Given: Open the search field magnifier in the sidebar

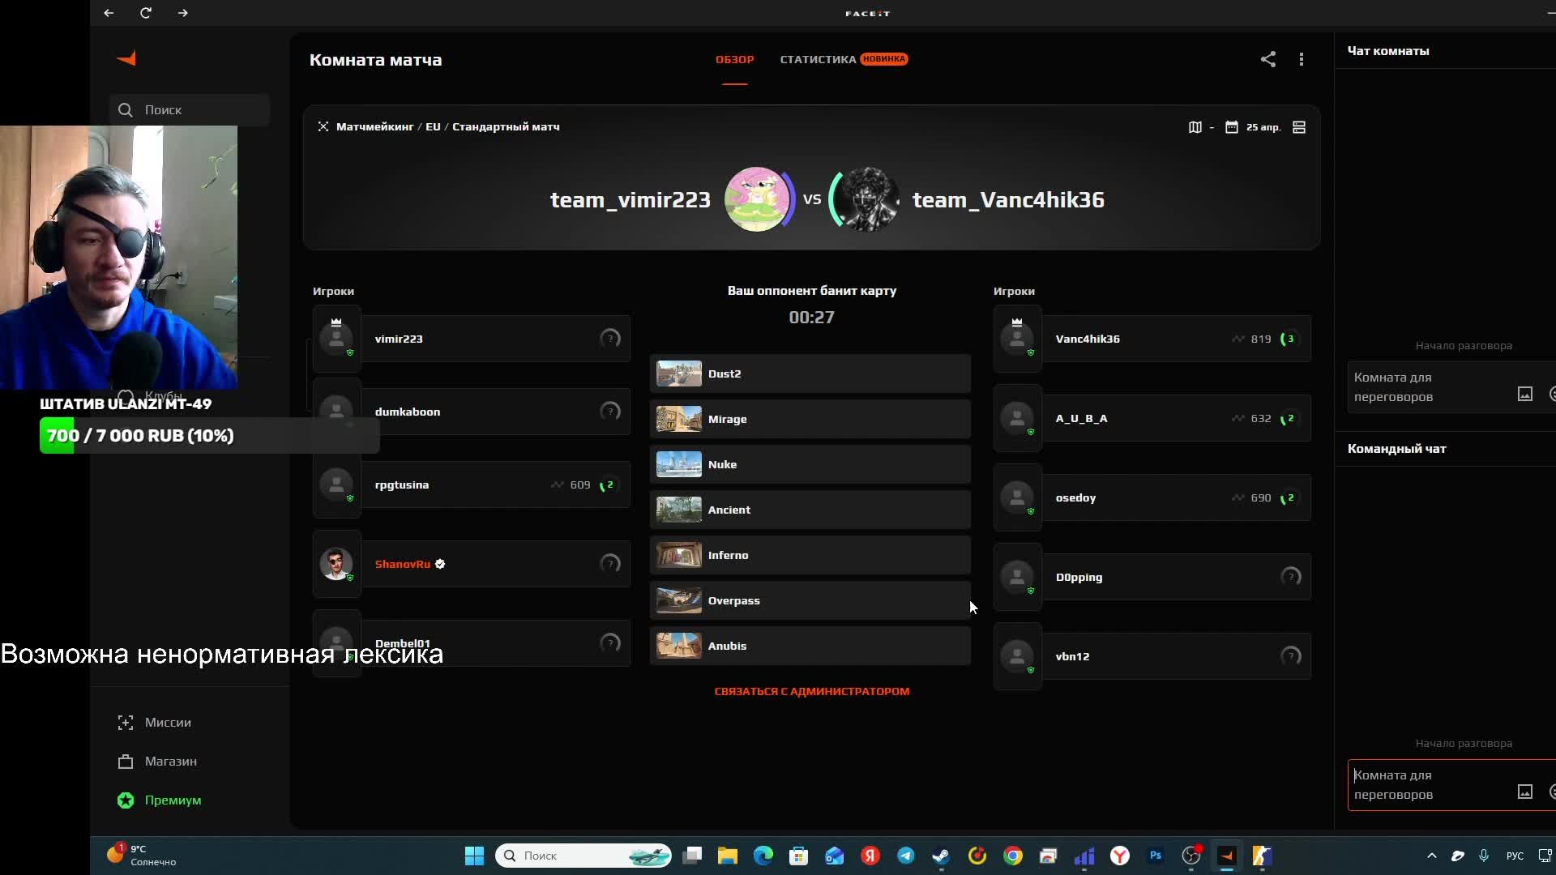Looking at the screenshot, I should [x=126, y=109].
